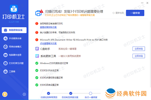
Task: Click the 智能修复安装 icon
Action: pyautogui.click(x=6, y=30)
